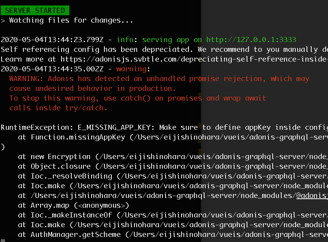Click the AuthManager.getScheme stack frame
The height and width of the screenshot is (242, 328).
(173, 235)
